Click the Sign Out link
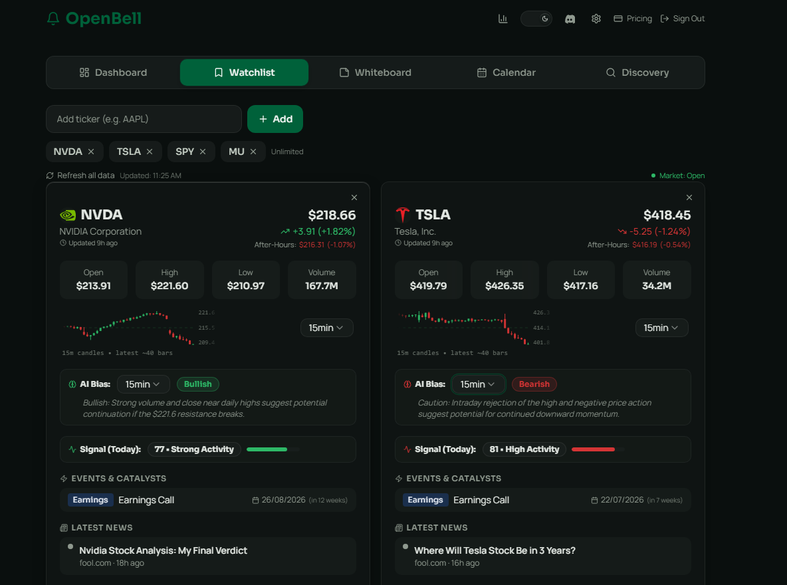 click(x=682, y=19)
